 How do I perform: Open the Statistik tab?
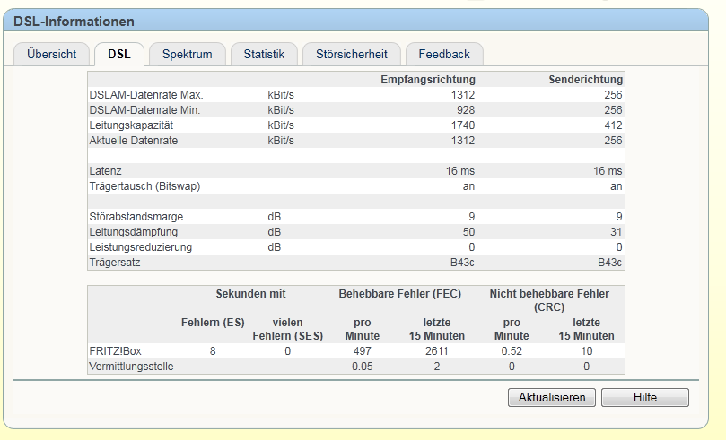[264, 54]
